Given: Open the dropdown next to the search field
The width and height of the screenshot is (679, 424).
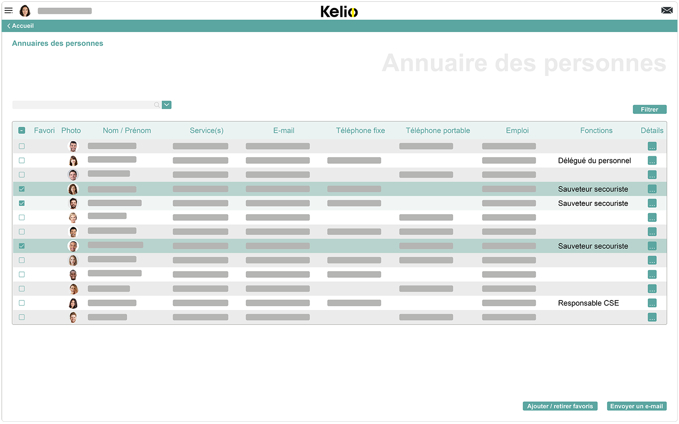Looking at the screenshot, I should point(166,105).
